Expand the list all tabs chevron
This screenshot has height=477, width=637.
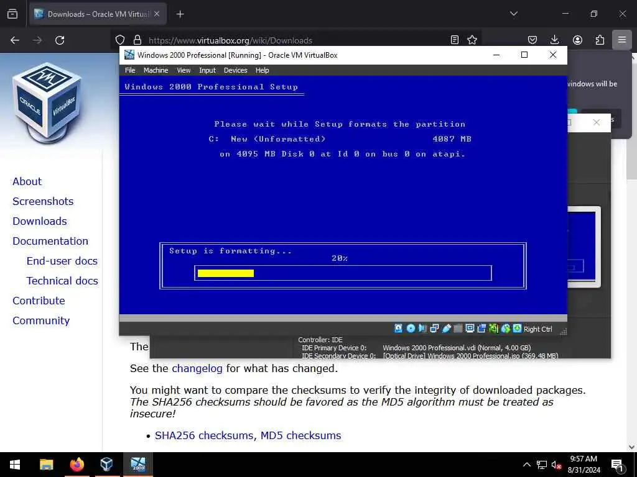[x=513, y=14]
